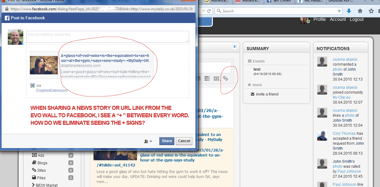Open the audience selector dropdown beside Share
The width and height of the screenshot is (380, 187).
148,141
